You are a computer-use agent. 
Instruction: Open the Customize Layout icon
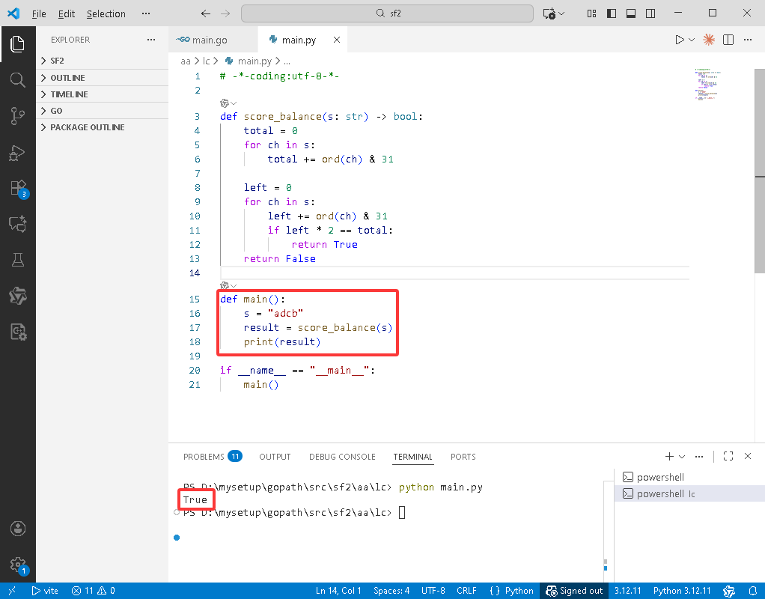pyautogui.click(x=592, y=13)
